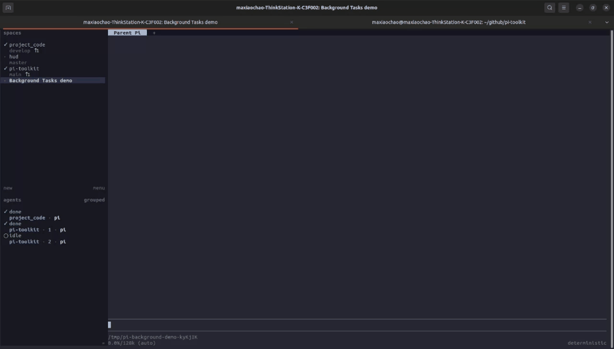
Task: Click the idle status circle icon
Action: [6, 236]
